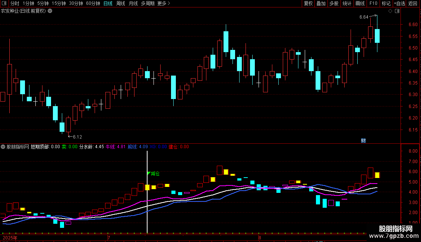Click the 熊线: 4.09 indicator value
Viewport: 421px width, 242px height.
(138, 147)
